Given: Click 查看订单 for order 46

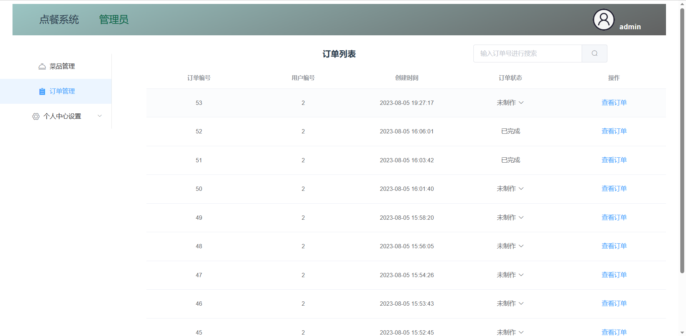Looking at the screenshot, I should (x=614, y=304).
